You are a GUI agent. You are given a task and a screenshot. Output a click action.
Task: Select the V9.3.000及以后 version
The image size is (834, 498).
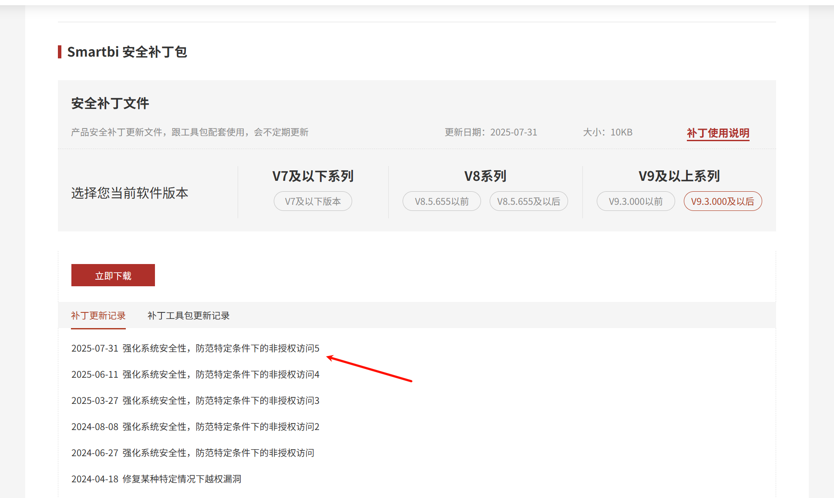tap(723, 201)
